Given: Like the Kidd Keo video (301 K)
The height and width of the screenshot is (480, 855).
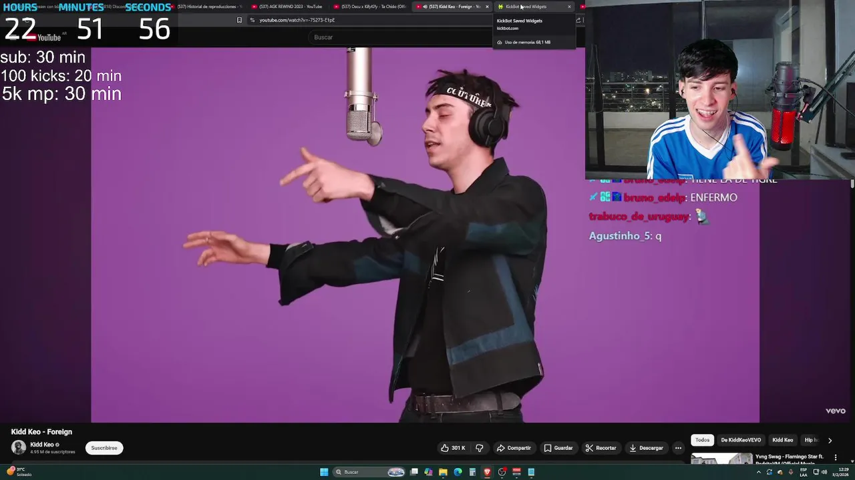Looking at the screenshot, I should [454, 448].
